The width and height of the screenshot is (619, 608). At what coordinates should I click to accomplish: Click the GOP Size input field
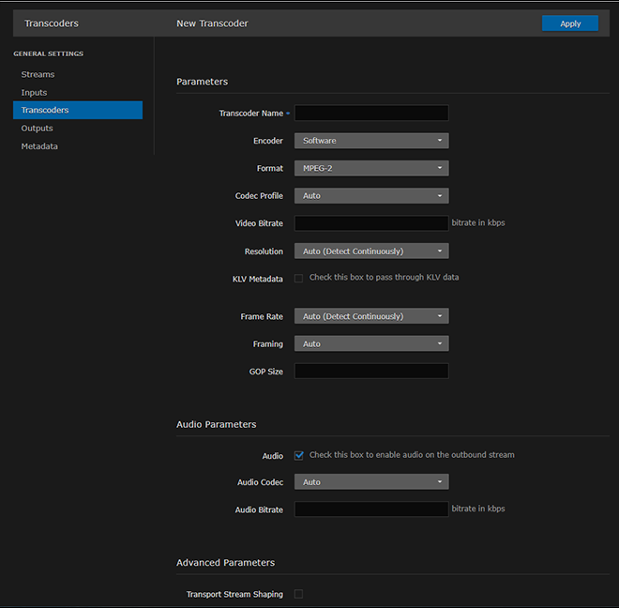[371, 372]
